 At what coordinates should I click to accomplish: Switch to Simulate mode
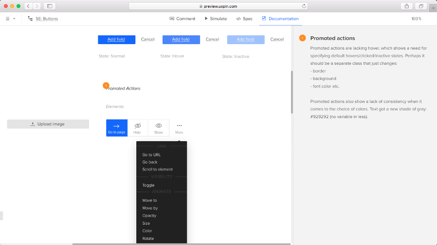(x=216, y=19)
